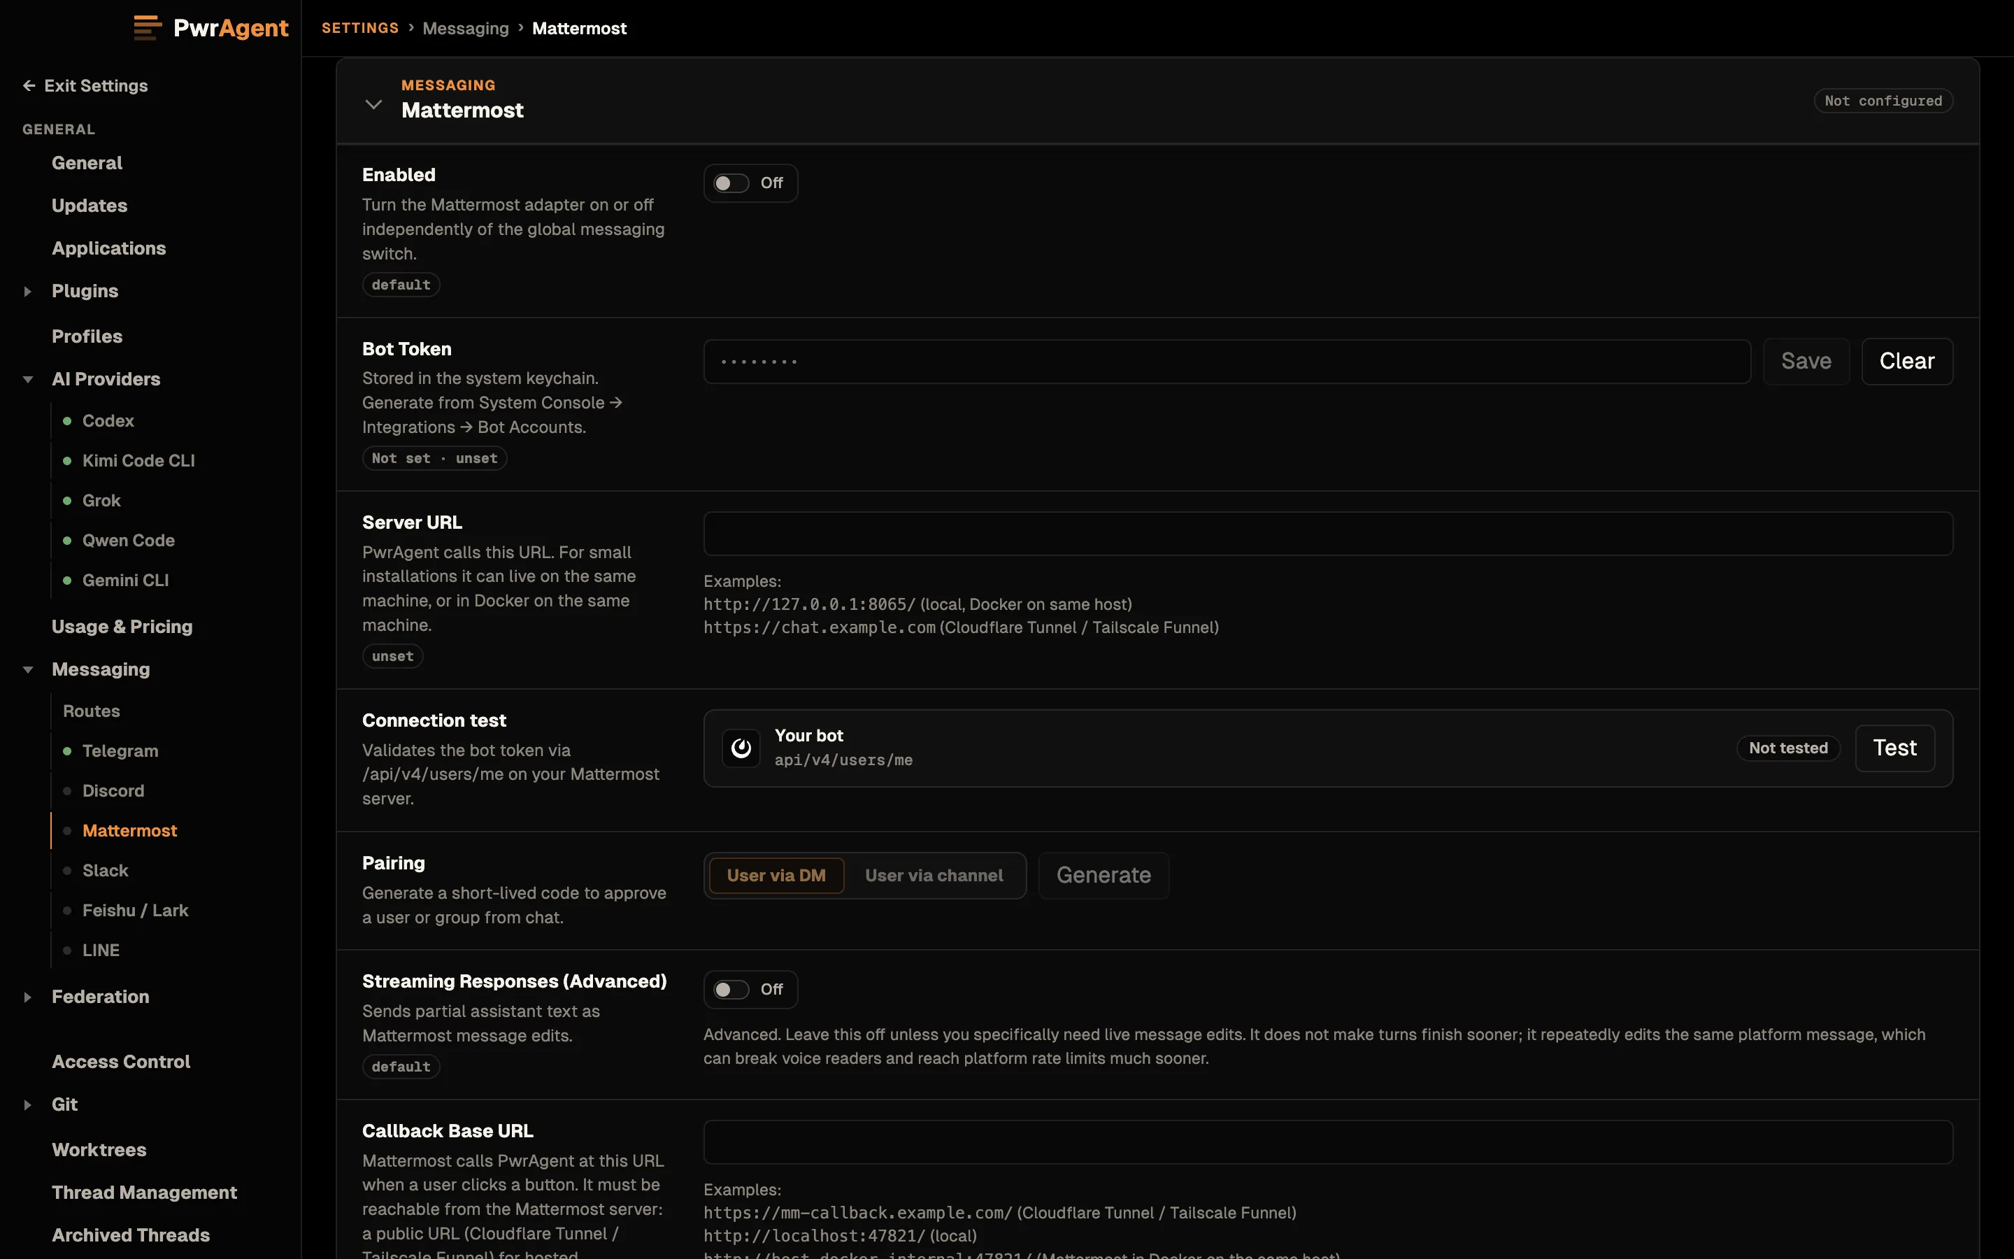Viewport: 2014px width, 1259px height.
Task: Click the Save button for Bot Token
Action: (x=1806, y=362)
